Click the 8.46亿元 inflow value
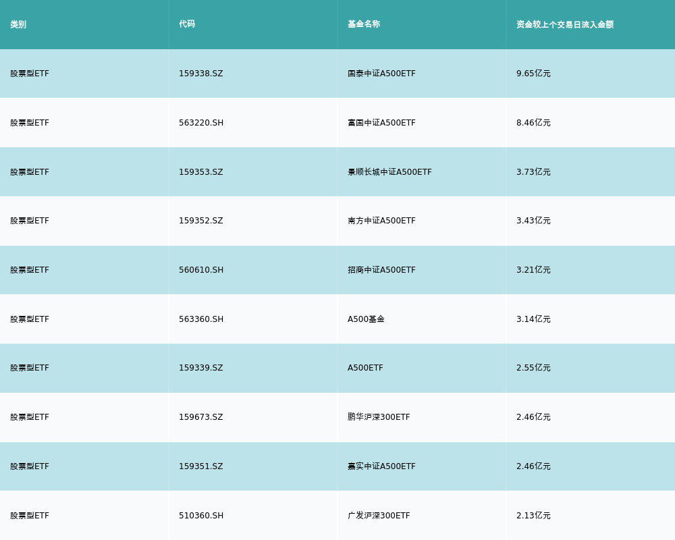Viewport: 675px width, 540px height. click(533, 123)
